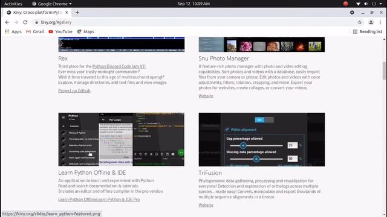Open Python Discord Code Jam VI link
Viewport: 387px width, 217px height.
[119, 66]
